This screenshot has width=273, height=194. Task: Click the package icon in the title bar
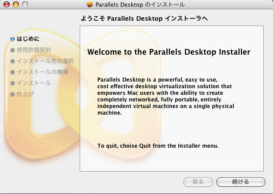pyautogui.click(x=90, y=5)
